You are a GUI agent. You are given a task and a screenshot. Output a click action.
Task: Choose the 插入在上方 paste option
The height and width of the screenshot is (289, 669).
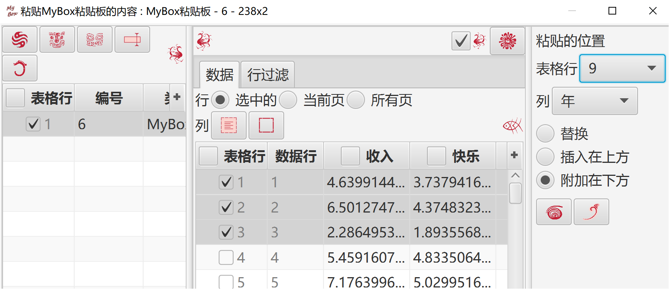coord(545,157)
